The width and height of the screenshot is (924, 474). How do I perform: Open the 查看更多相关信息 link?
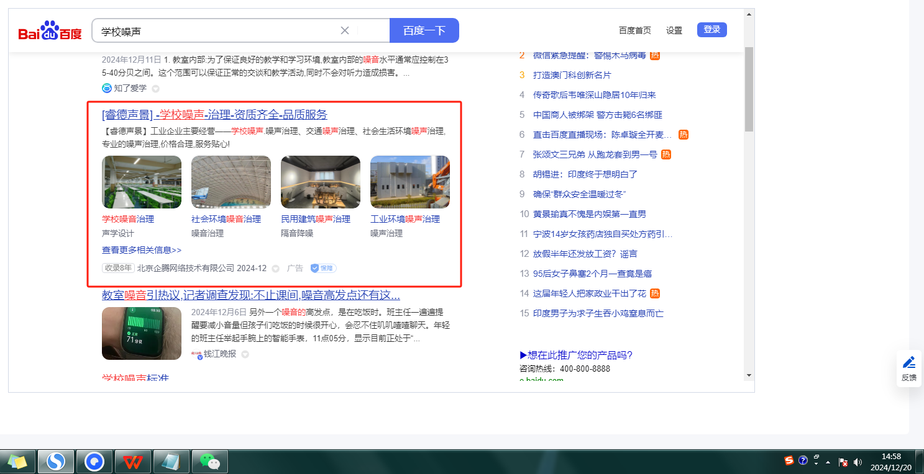142,250
